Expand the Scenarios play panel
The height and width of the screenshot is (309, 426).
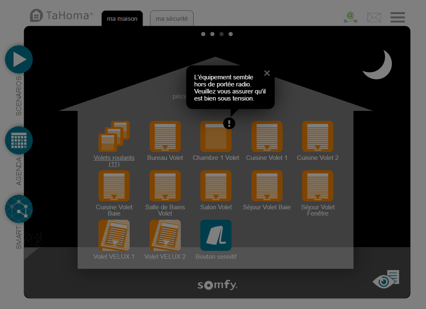[x=19, y=60]
